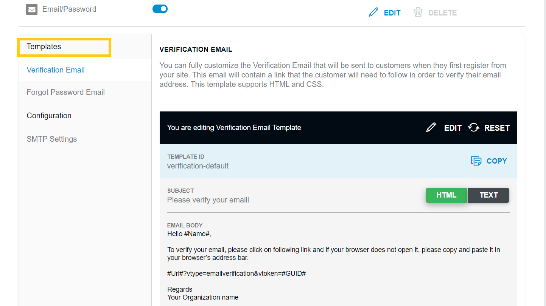Switch template view to HTML
Screen dimensions: 546x306
pyautogui.click(x=446, y=195)
